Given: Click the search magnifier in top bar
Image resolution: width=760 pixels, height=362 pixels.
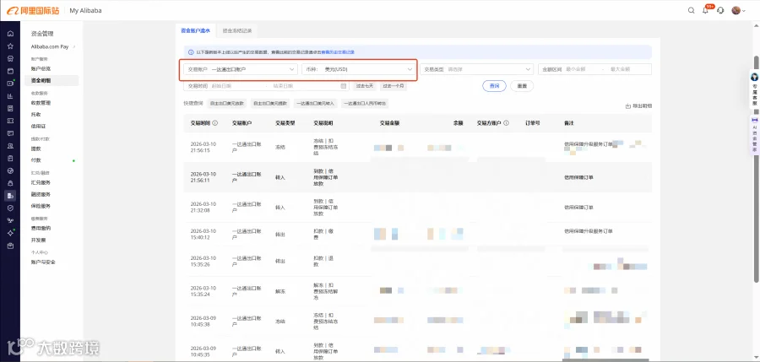Looking at the screenshot, I should click(x=692, y=10).
